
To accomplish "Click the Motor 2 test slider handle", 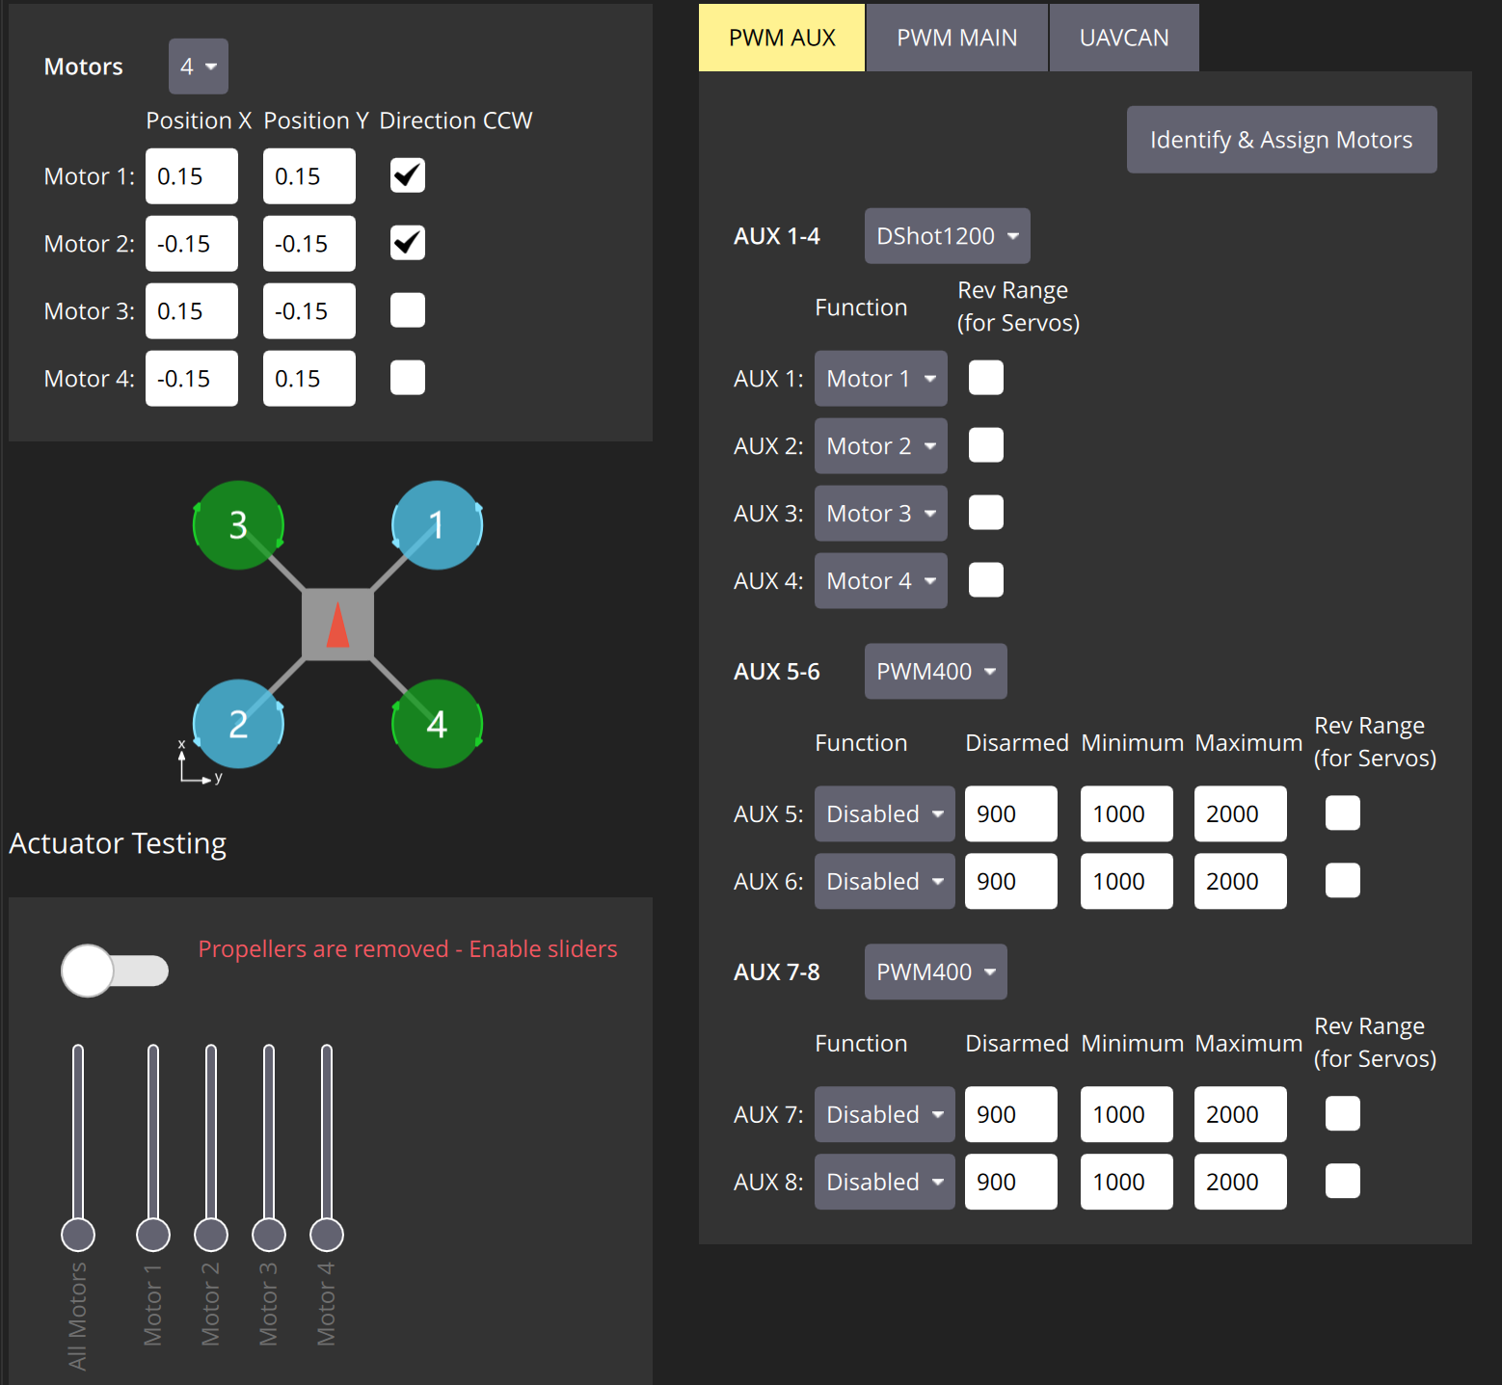I will coord(211,1235).
